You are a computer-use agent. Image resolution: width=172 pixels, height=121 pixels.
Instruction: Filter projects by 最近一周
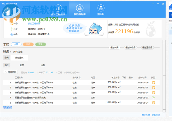[114, 48]
